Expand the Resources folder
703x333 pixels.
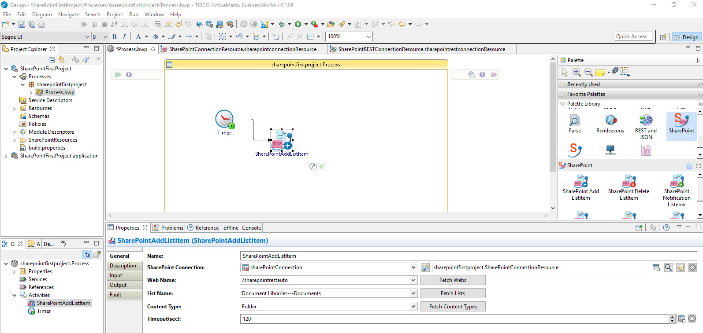15,108
